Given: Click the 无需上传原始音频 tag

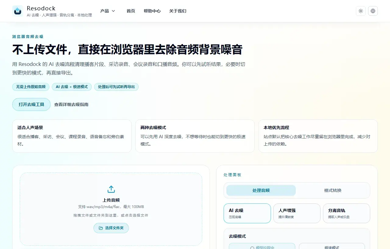Looking at the screenshot, I should pos(31,87).
